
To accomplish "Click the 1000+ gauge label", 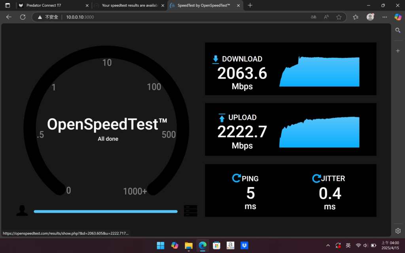I will [x=135, y=191].
